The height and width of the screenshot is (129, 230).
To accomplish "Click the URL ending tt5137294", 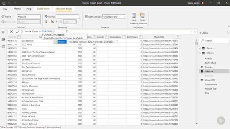I will (x=161, y=44).
